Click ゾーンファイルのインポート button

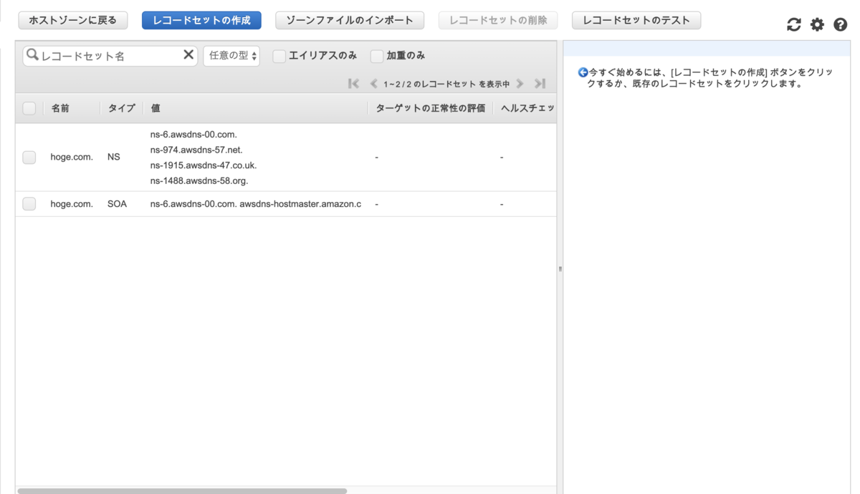tap(349, 20)
